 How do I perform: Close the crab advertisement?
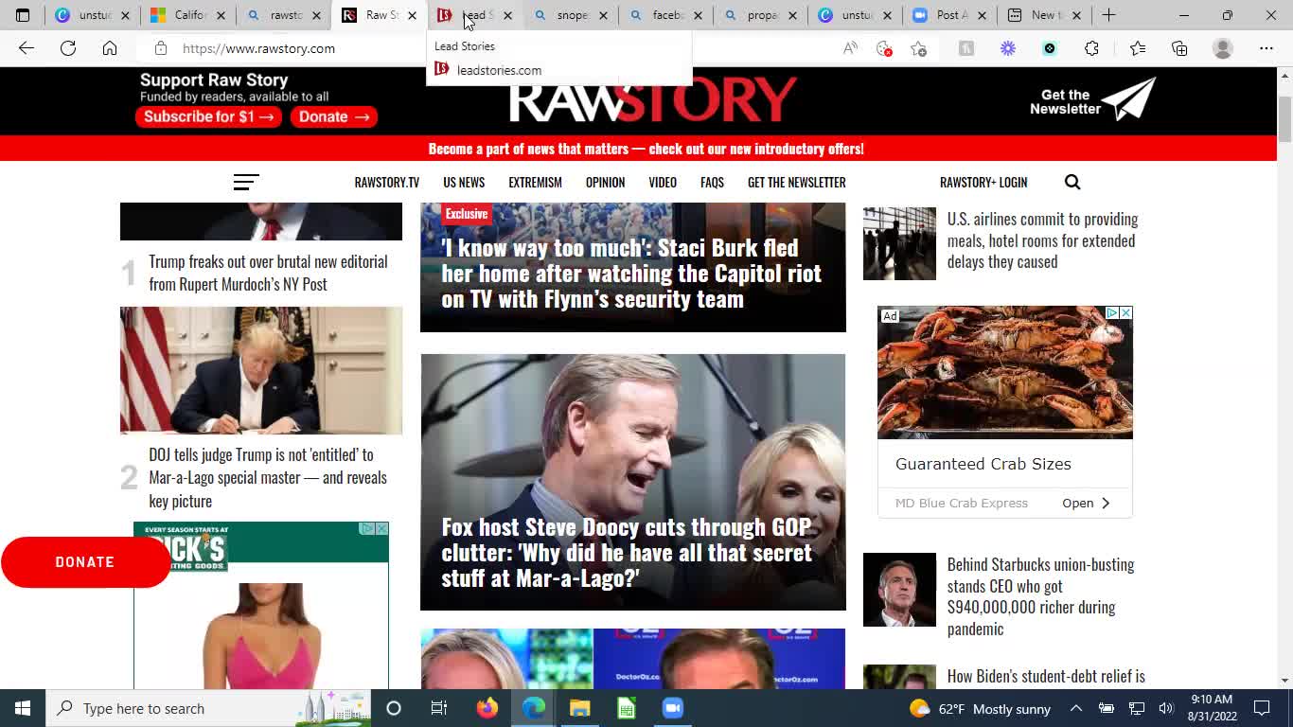[1125, 312]
